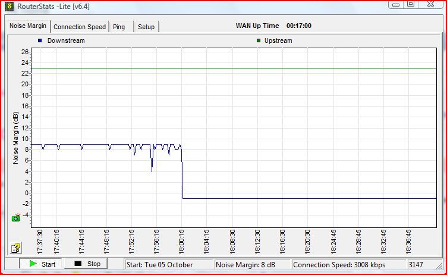Image resolution: width=447 pixels, height=275 pixels.
Task: Click the camera snapshot icon
Action: pyautogui.click(x=16, y=218)
